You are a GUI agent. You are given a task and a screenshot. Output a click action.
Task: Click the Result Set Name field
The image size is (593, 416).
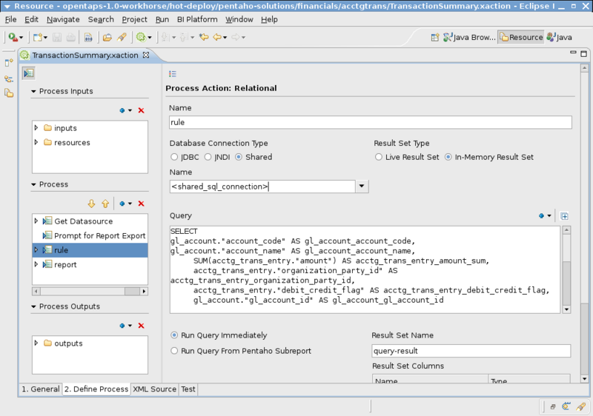pyautogui.click(x=471, y=351)
